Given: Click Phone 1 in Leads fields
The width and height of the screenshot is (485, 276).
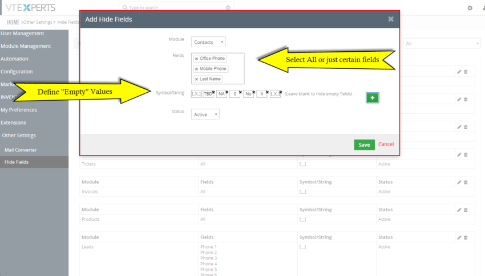Looking at the screenshot, I should click(208, 247).
